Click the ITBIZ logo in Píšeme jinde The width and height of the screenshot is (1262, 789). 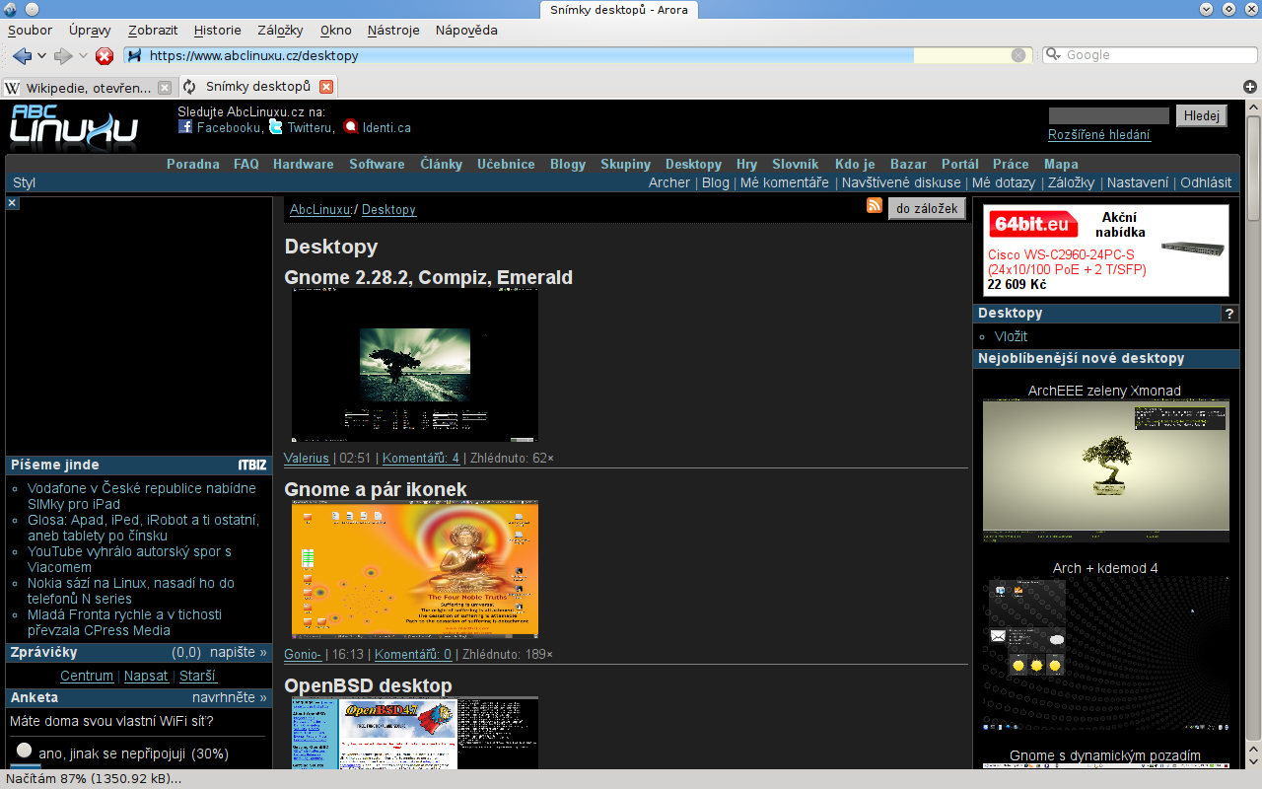[x=252, y=466]
